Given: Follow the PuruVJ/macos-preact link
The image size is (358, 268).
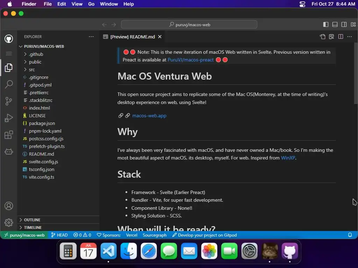Looking at the screenshot, I should tap(191, 60).
